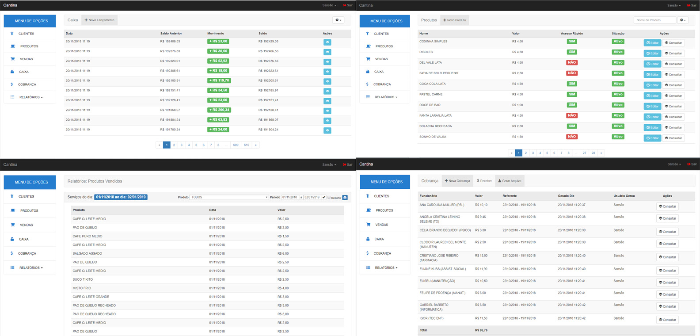Expand gear dropdown beside Nome do Produto field
Viewport: 700px width, 336px height.
(683, 20)
